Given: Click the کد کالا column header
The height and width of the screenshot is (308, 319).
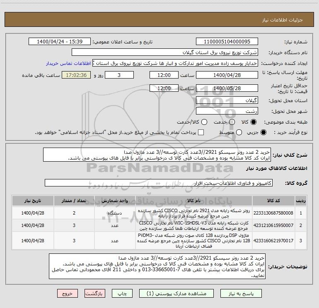Looking at the screenshot, I should pos(273,201).
